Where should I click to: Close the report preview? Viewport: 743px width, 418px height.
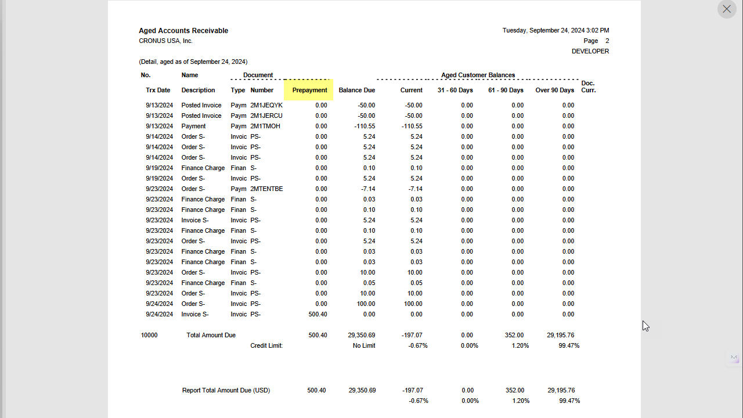(726, 9)
